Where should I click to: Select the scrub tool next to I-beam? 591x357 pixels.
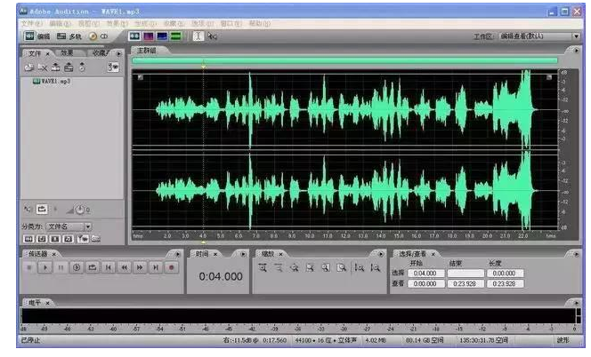click(x=212, y=36)
